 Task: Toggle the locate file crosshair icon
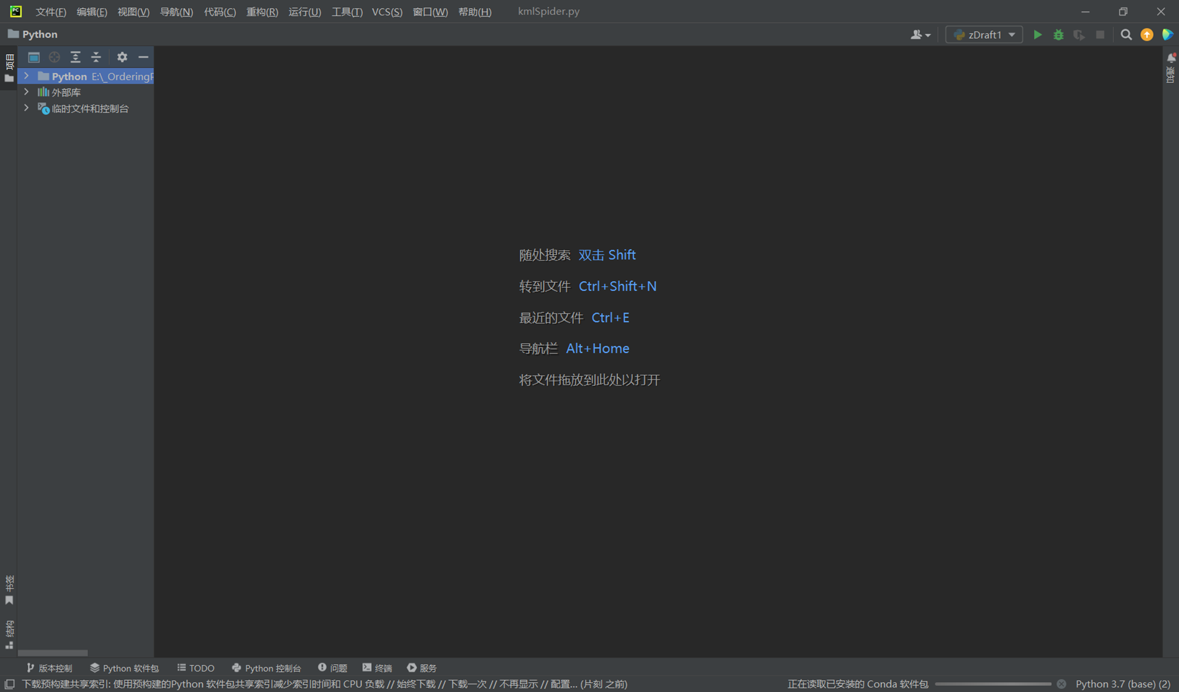[54, 57]
